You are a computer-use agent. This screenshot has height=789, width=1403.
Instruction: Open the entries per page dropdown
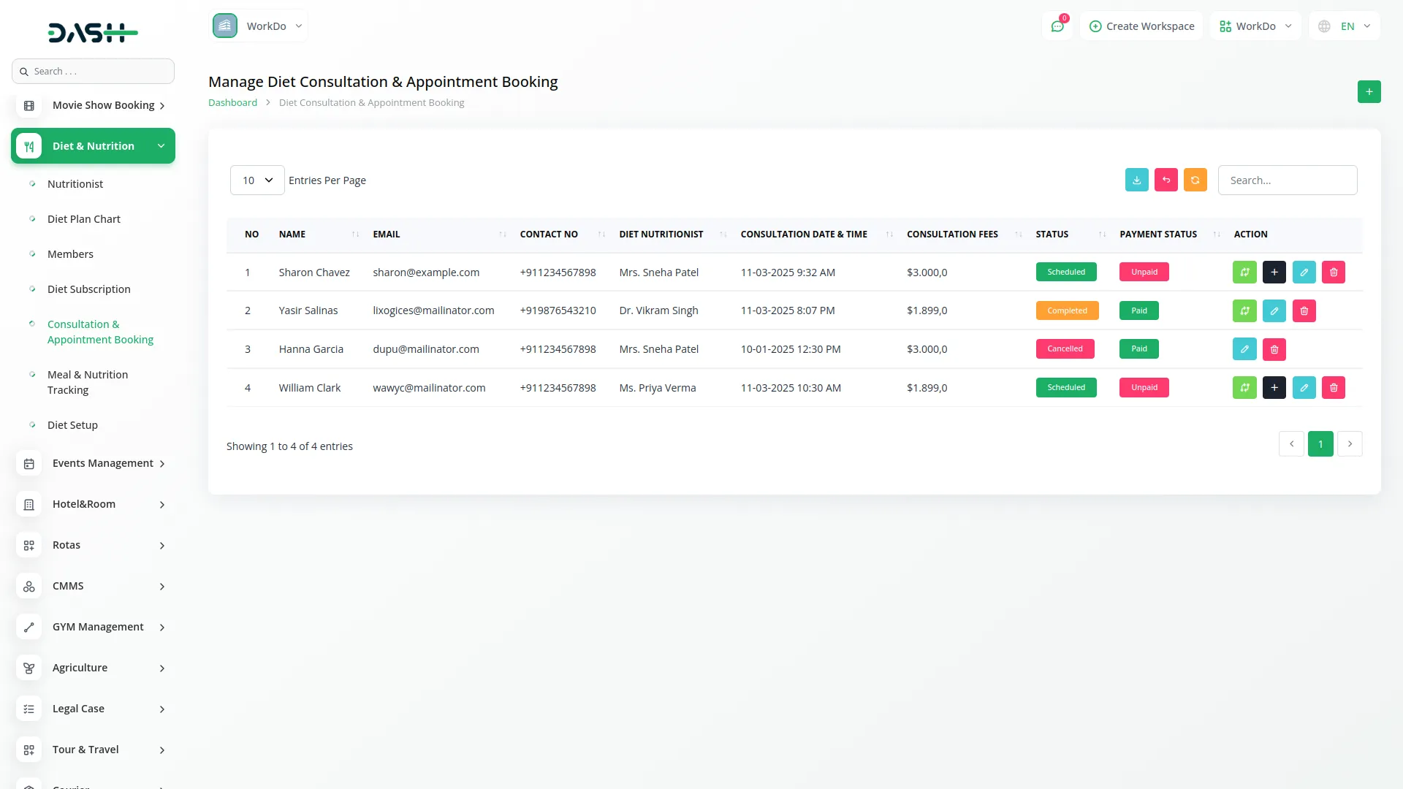point(257,180)
